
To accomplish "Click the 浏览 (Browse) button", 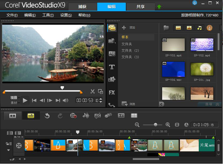I will tap(128, 104).
